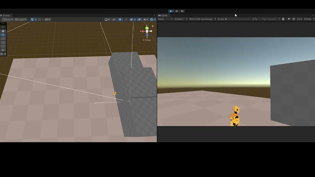315x177 pixels.
Task: Mute game audio in Game view toolbar
Action: coord(289,19)
